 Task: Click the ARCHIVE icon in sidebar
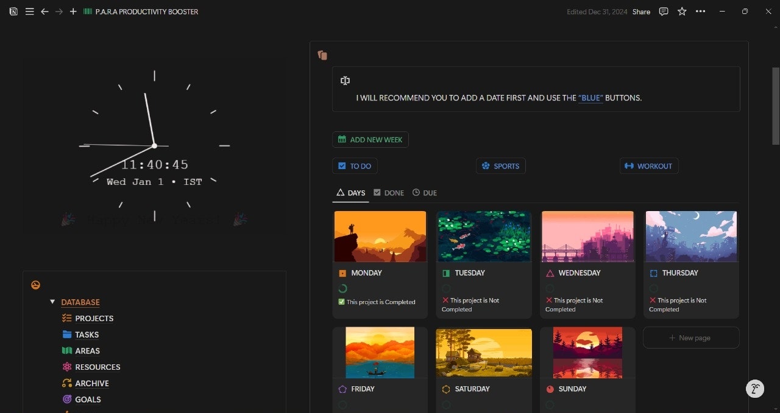point(66,383)
